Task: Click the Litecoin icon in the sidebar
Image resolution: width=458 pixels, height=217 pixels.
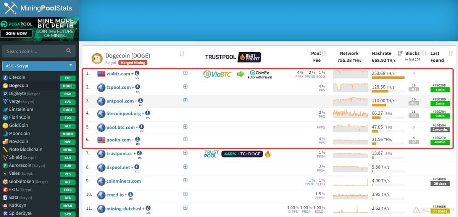Action: click(5, 77)
